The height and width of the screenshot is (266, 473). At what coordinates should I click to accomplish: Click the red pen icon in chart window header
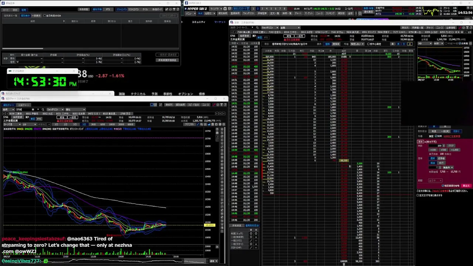pos(214,105)
